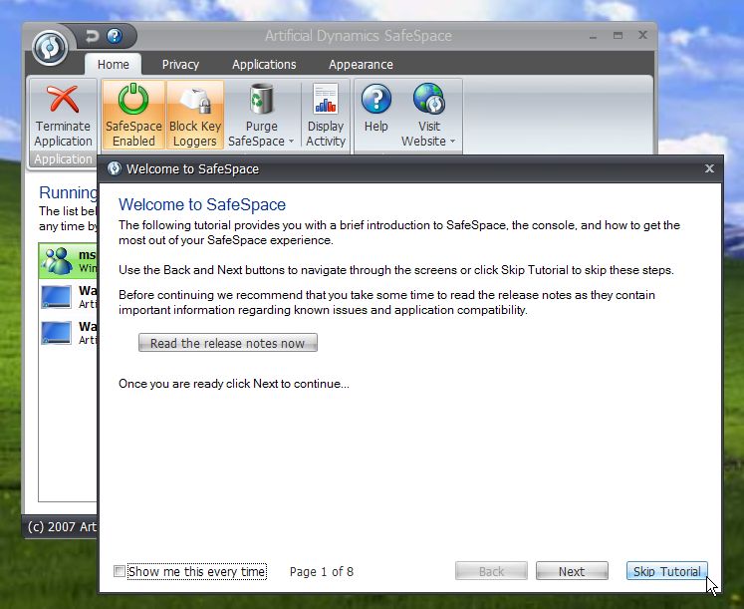Select the second blue monitor application icon
The height and width of the screenshot is (609, 744).
pos(56,332)
